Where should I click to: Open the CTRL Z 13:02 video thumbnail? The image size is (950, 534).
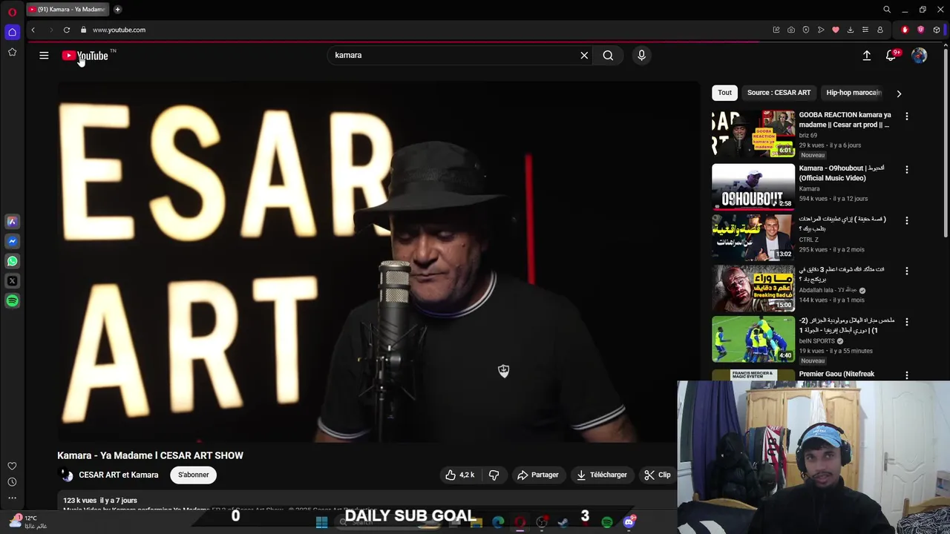tap(753, 237)
